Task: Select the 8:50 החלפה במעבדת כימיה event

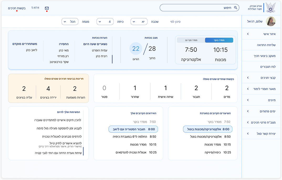Action: [x=134, y=137]
